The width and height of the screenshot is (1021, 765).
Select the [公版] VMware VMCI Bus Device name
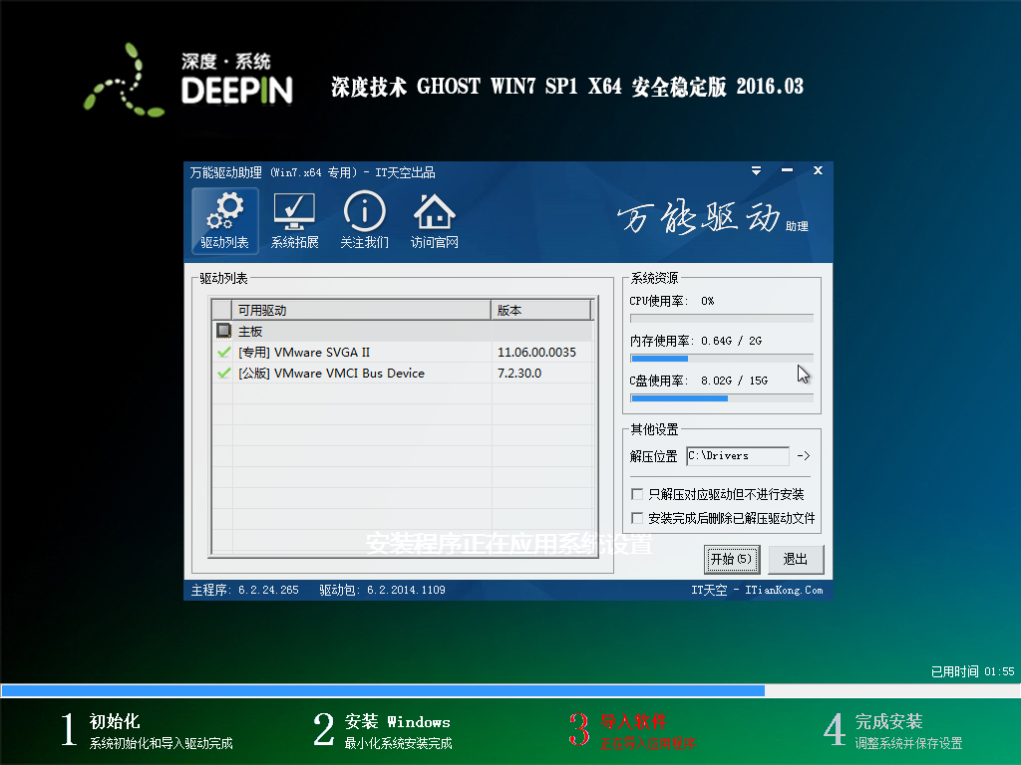pos(331,373)
